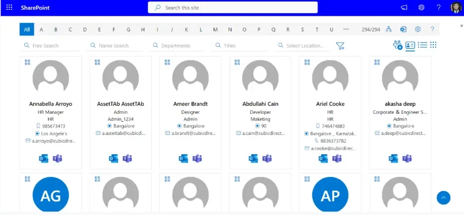Select the profile card view layout
Viewport: 464px width, 215px height.
click(x=410, y=45)
